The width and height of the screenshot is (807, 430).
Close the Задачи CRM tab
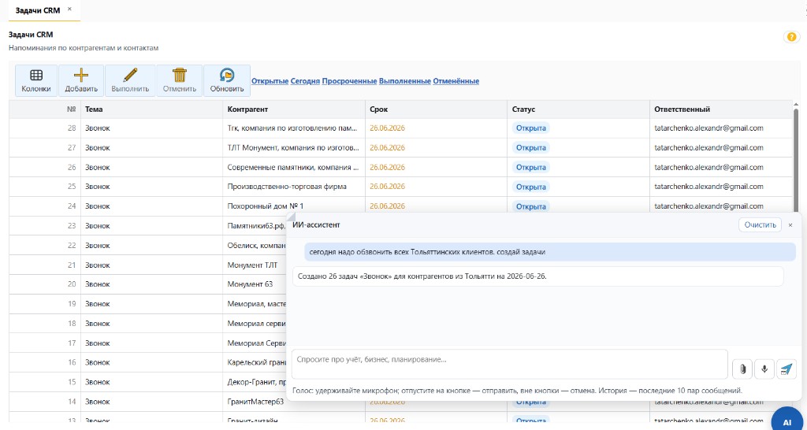[69, 9]
